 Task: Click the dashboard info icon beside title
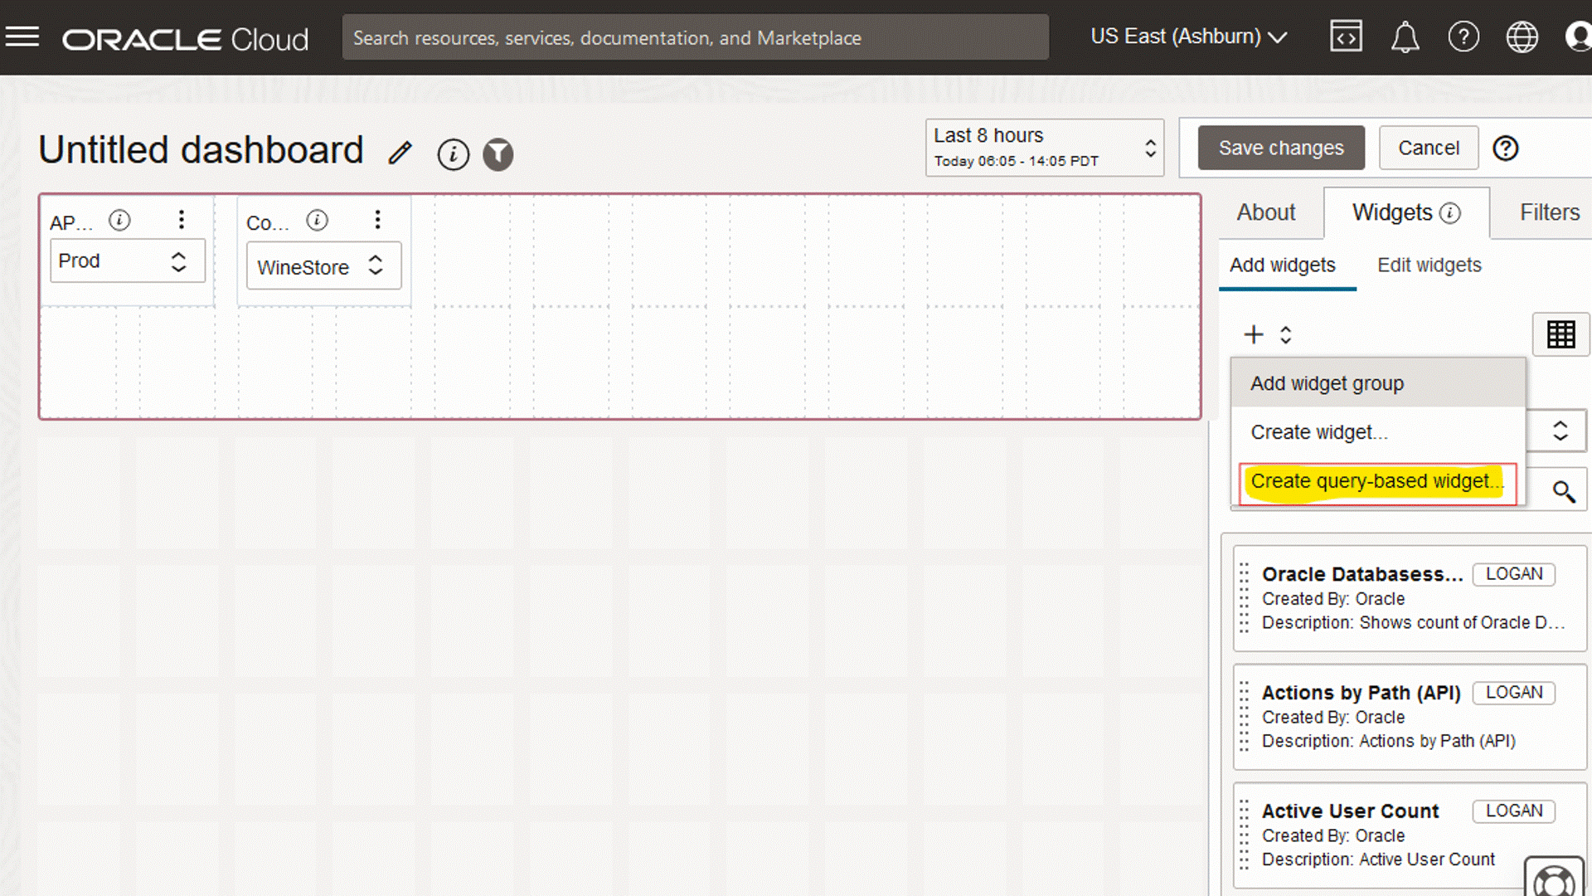pyautogui.click(x=453, y=154)
